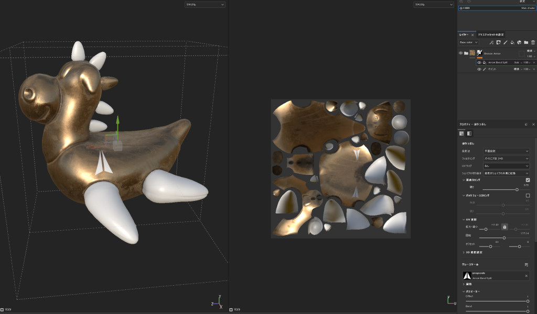Switch to the テクスチャセットの設定 tab
537x314 pixels.
pos(491,35)
